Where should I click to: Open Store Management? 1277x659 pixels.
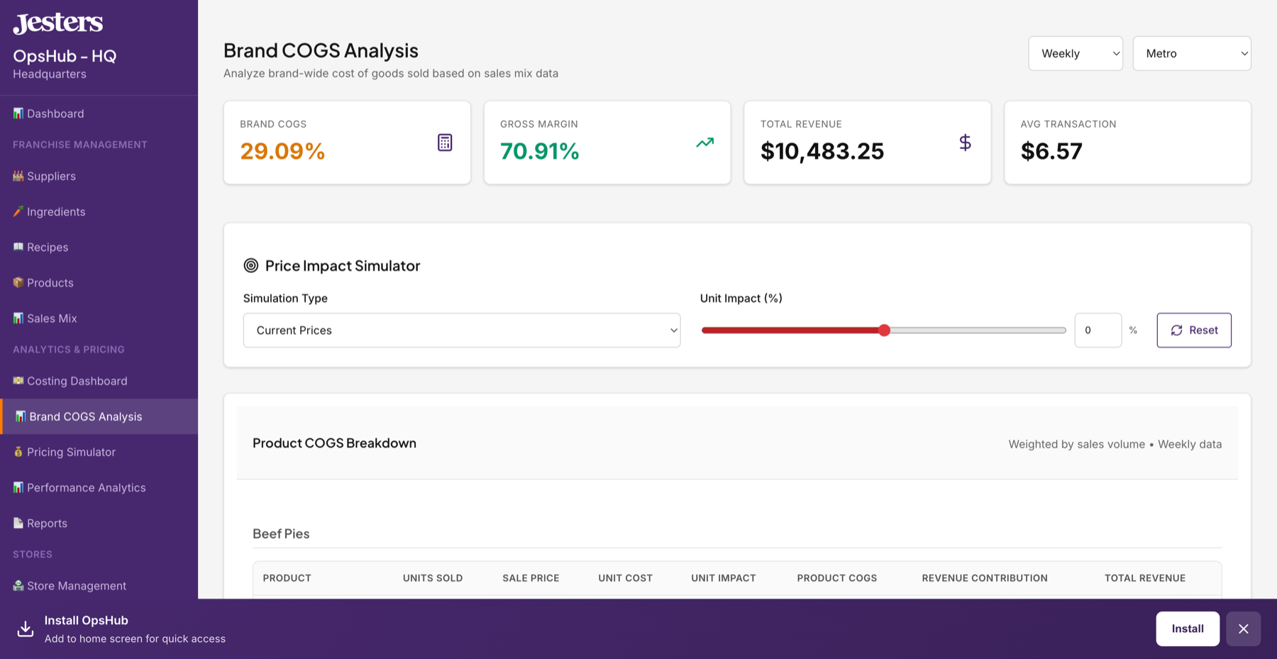[76, 585]
